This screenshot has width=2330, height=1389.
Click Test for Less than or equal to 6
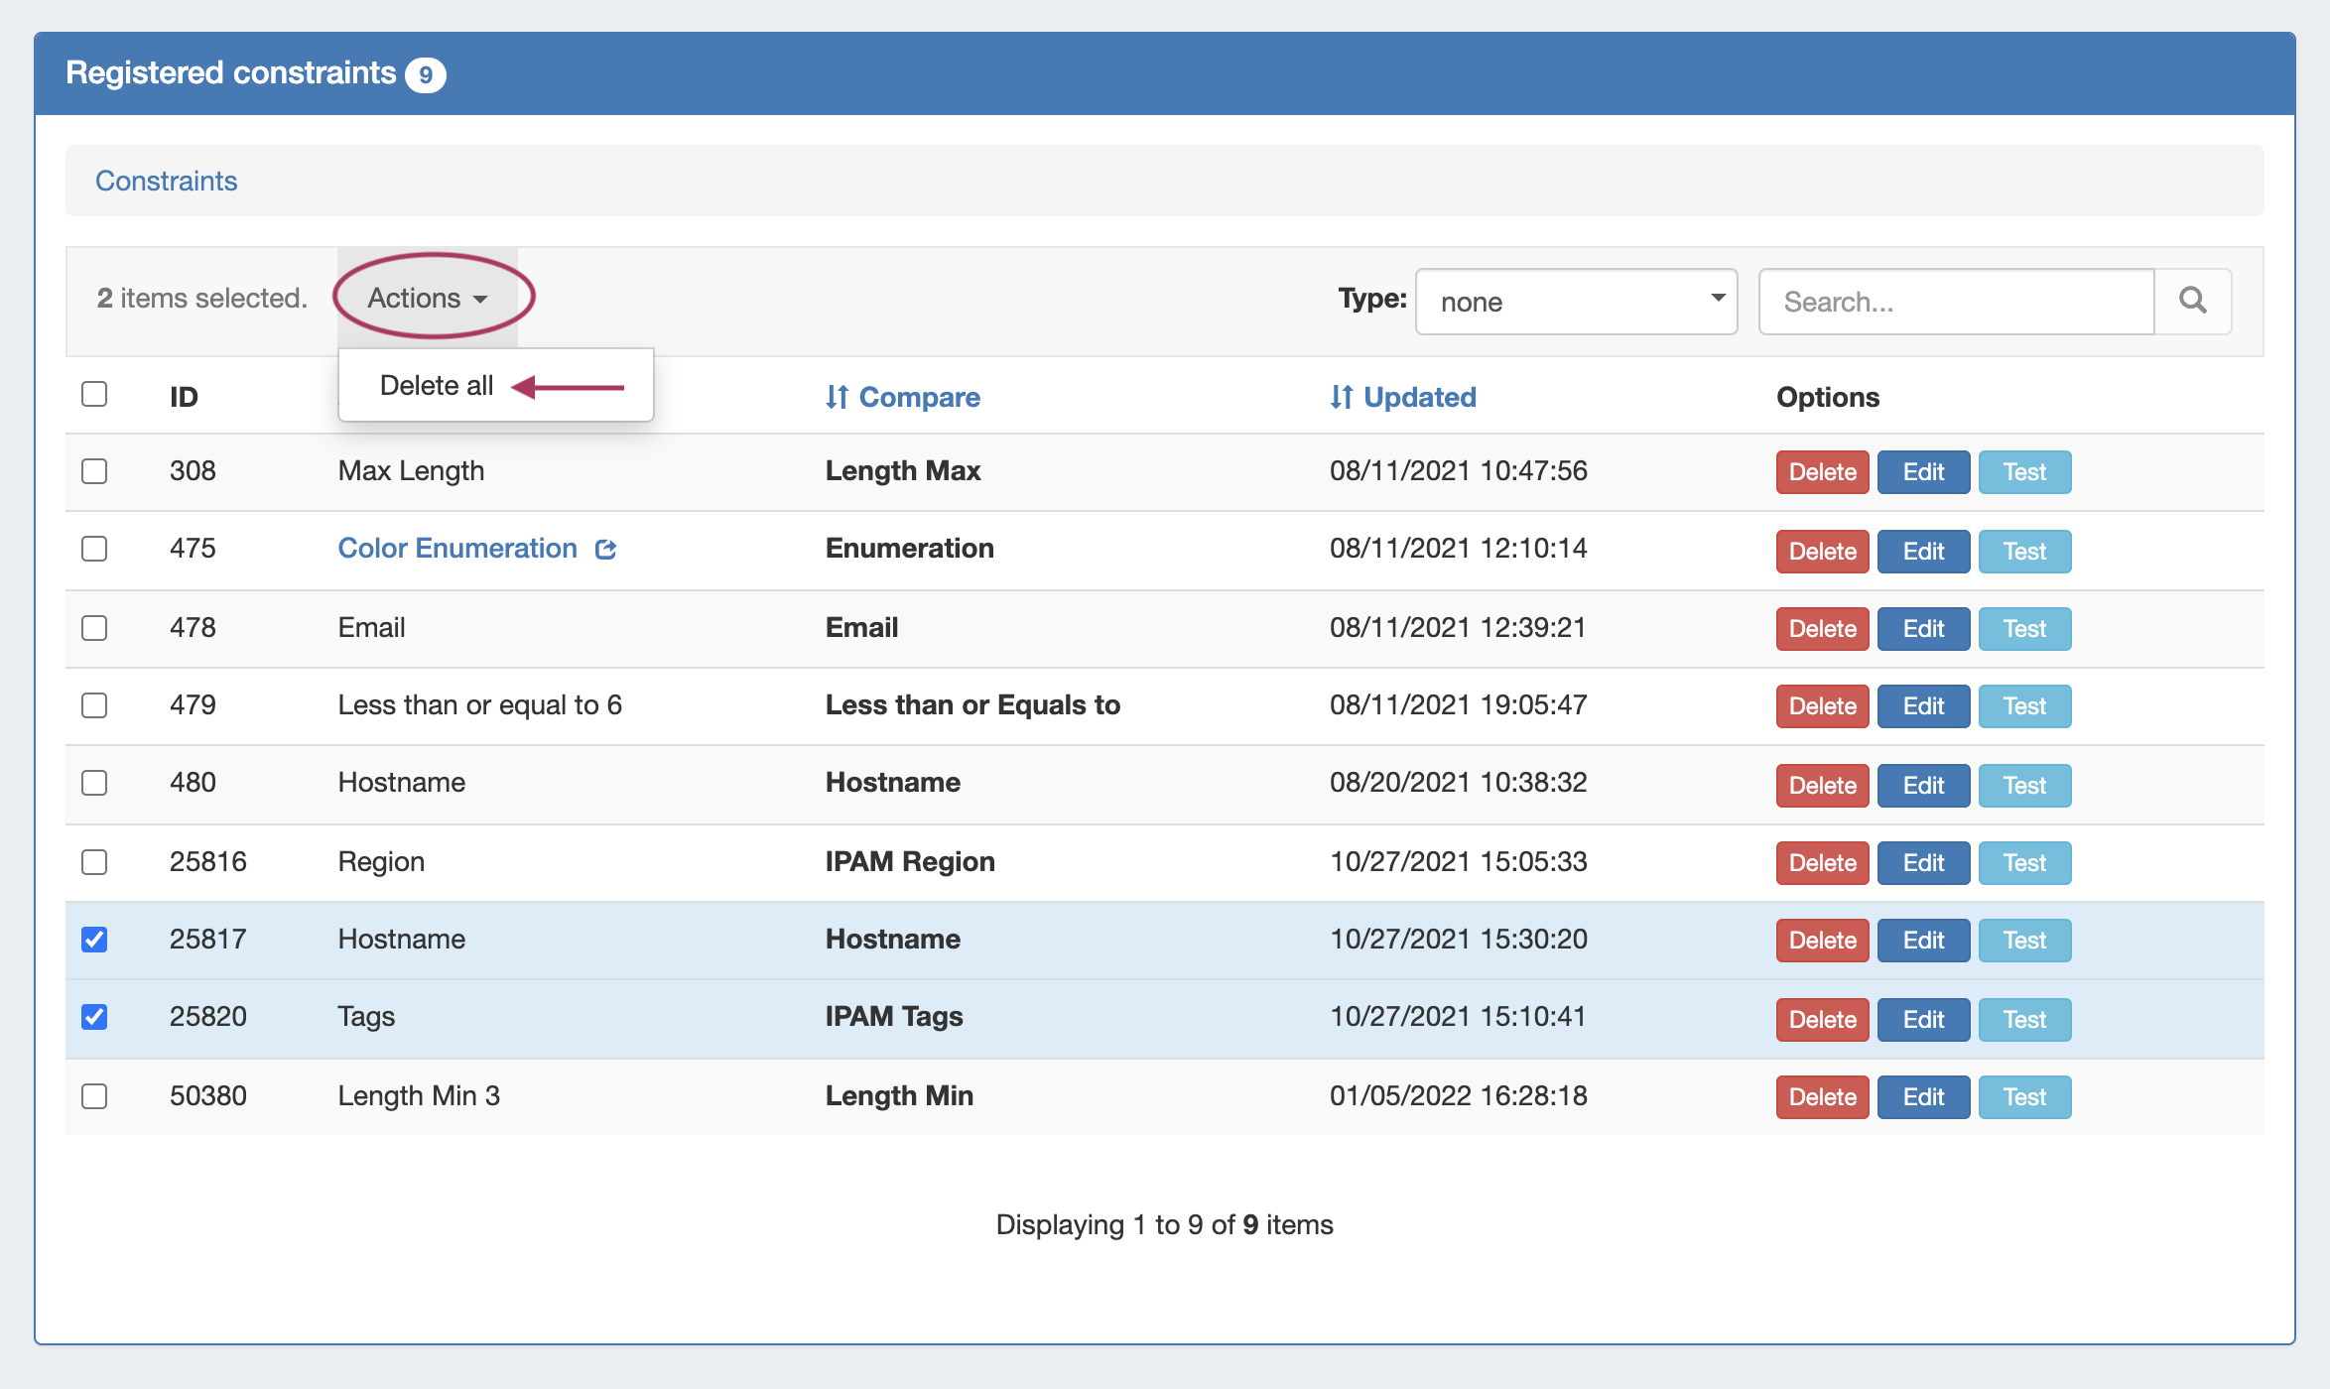click(x=2024, y=705)
